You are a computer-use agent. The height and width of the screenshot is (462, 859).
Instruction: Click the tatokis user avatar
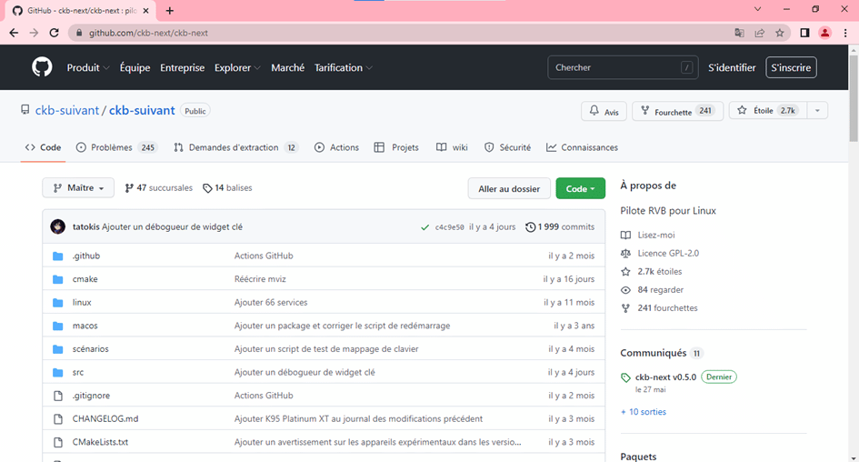58,226
